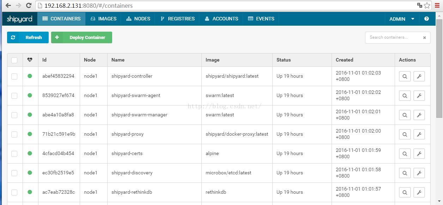Image resolution: width=443 pixels, height=205 pixels.
Task: Inspect shipyard-rethinkdb with magnifier icon
Action: pyautogui.click(x=405, y=192)
